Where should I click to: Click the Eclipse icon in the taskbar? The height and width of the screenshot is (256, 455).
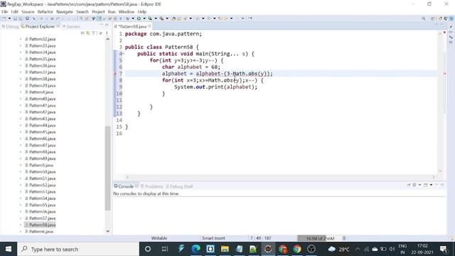tap(268, 249)
